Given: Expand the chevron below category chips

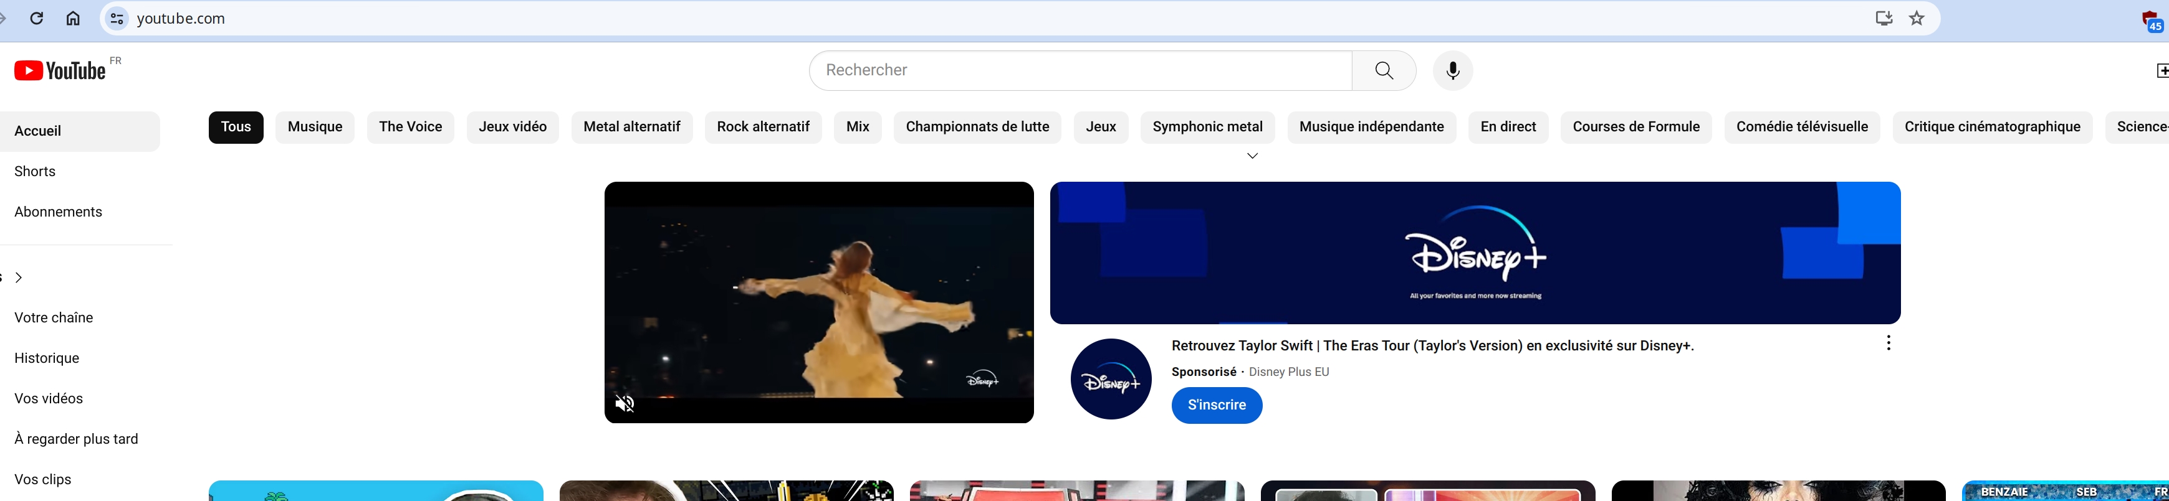Looking at the screenshot, I should coord(1252,156).
